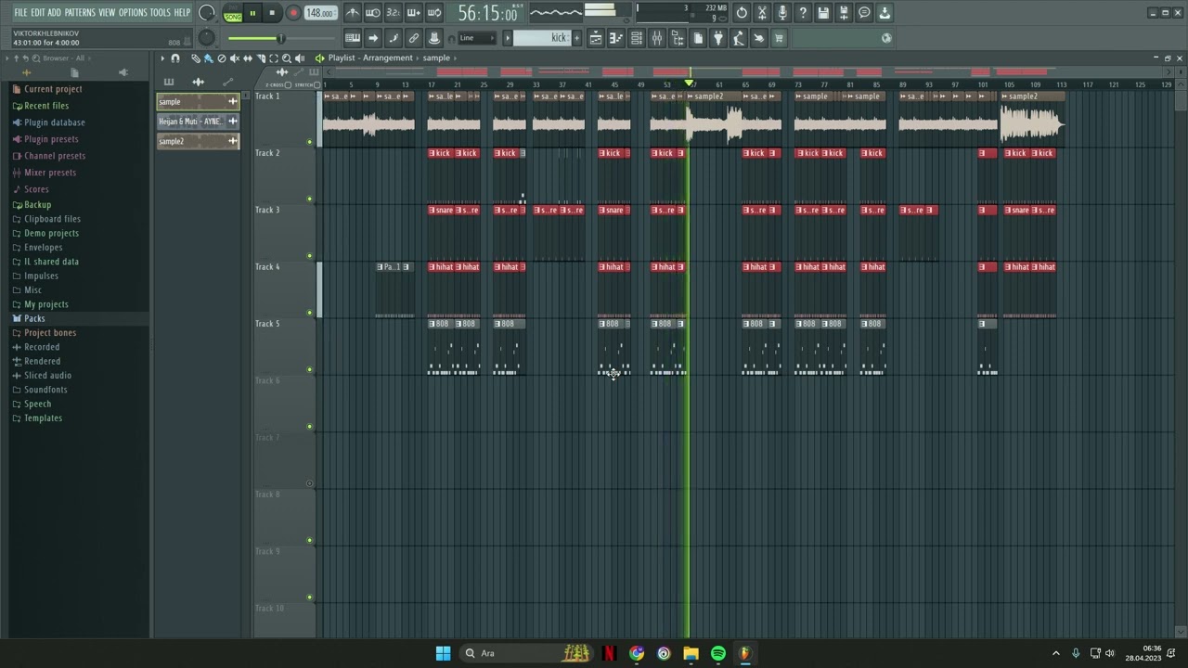
Task: Open the Plugin picker plug icon
Action: pos(718,38)
